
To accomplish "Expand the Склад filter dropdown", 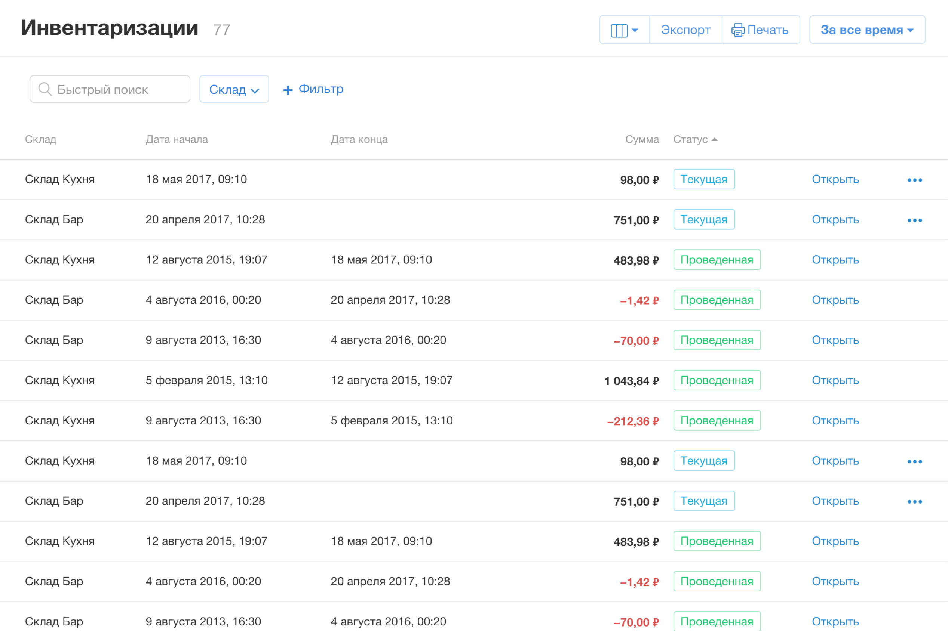I will [234, 89].
